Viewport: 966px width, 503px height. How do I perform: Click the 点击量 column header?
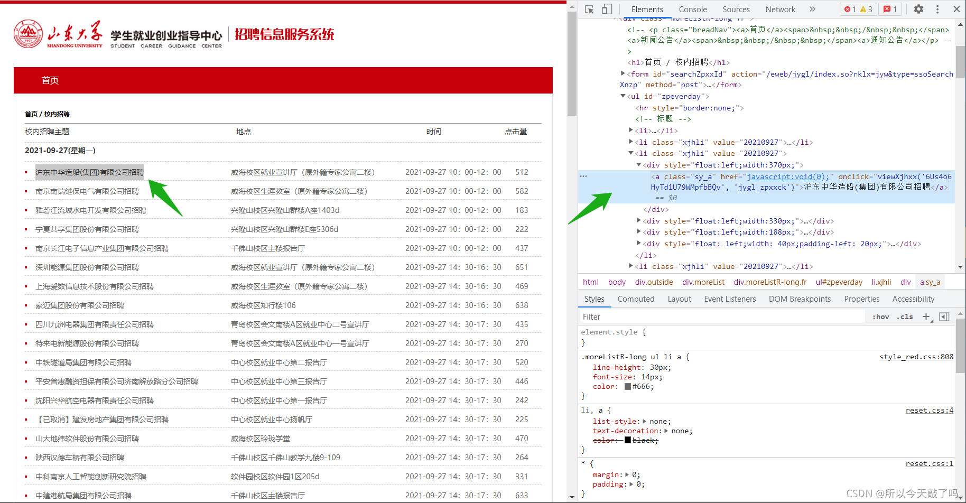click(516, 132)
